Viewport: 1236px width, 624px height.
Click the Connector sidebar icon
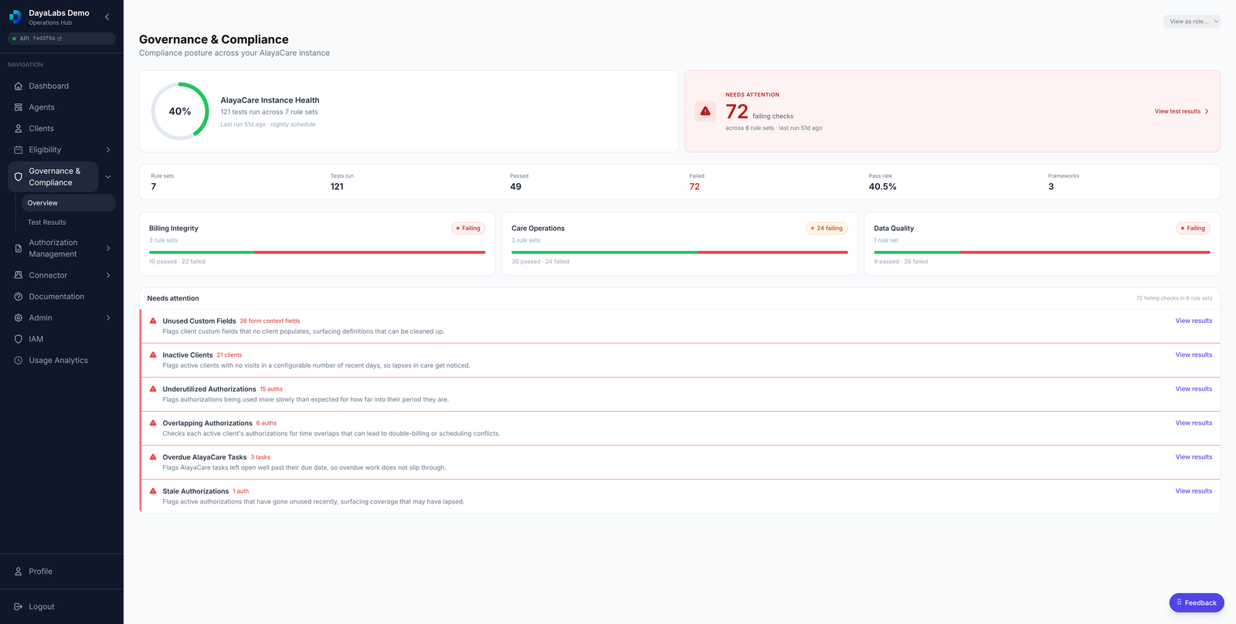pos(19,275)
